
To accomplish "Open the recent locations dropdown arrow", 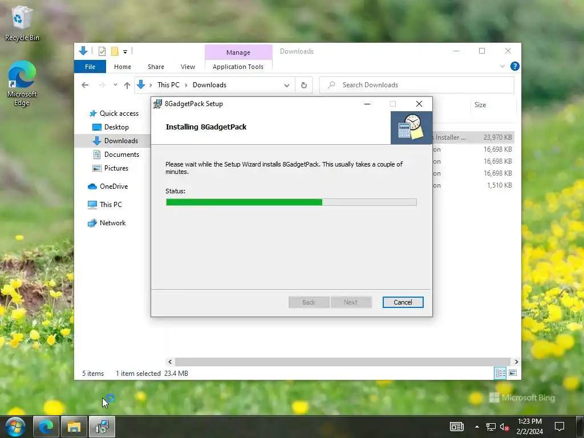I will pos(115,85).
